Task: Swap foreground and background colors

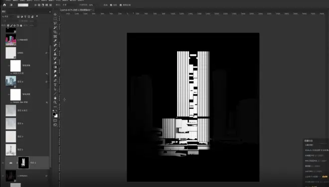Action: click(56, 110)
